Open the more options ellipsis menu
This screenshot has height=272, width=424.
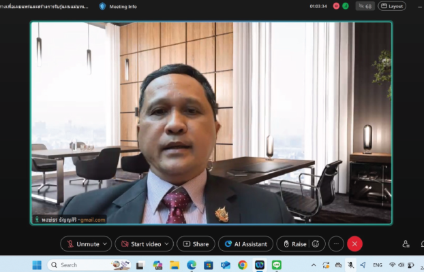coord(336,244)
